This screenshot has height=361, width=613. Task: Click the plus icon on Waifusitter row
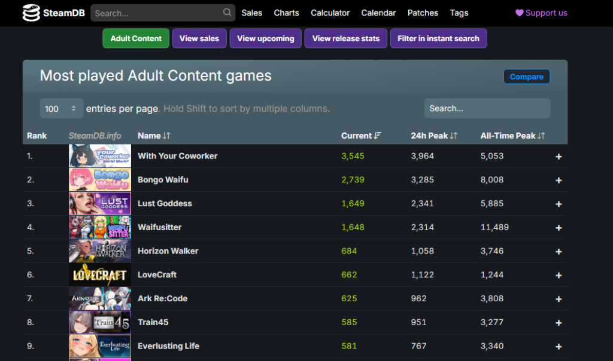point(559,228)
